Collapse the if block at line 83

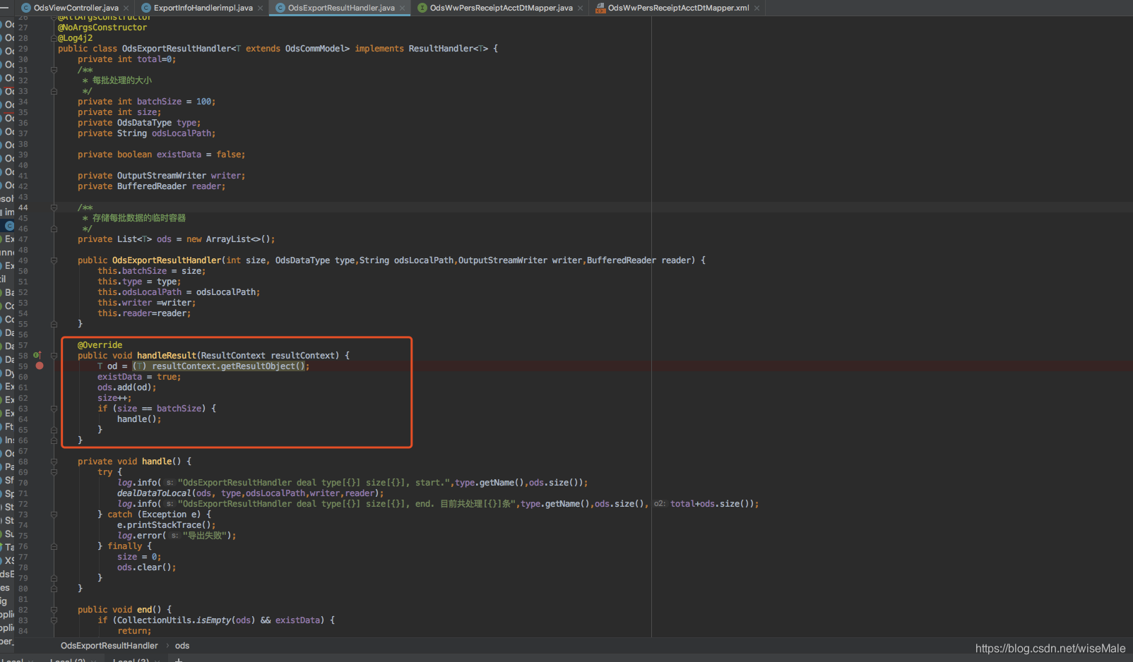click(x=54, y=620)
